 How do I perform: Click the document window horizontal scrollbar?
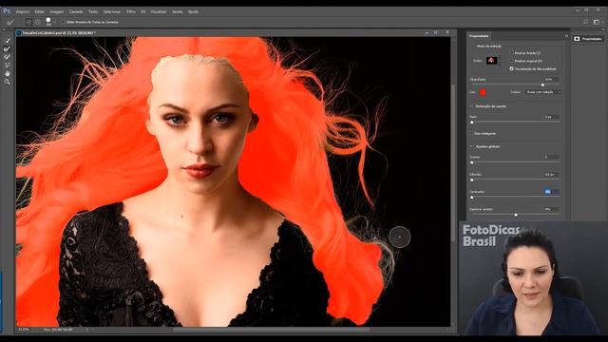coord(272,330)
